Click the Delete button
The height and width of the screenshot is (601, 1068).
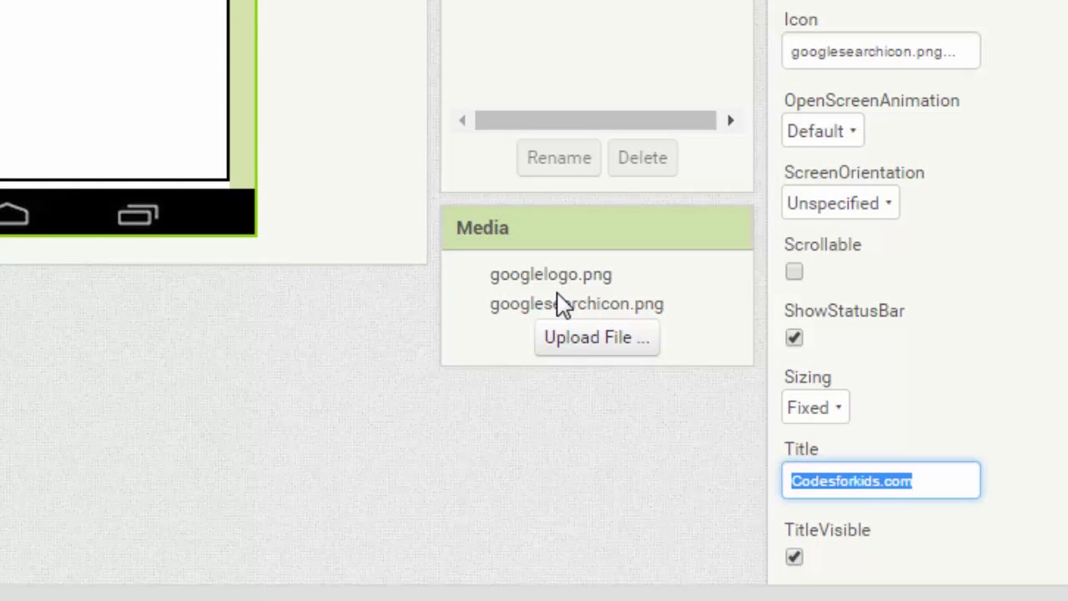coord(642,158)
